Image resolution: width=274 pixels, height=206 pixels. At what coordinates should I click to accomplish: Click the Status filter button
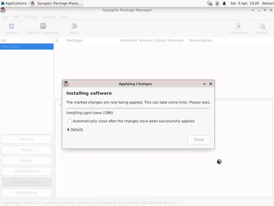point(27,150)
